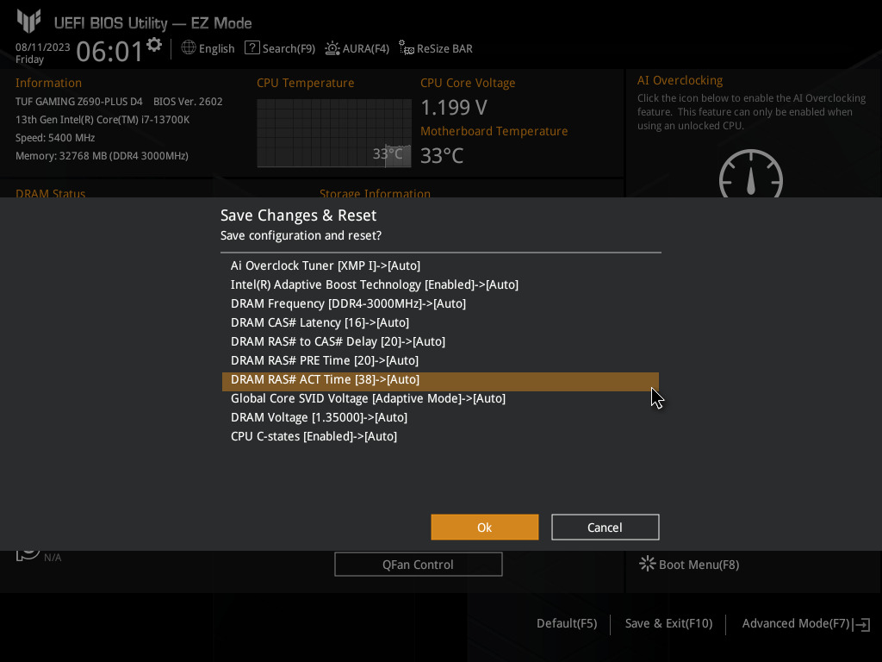The height and width of the screenshot is (662, 882).
Task: Click the TUF GAMING Z690-PLUS D4 text
Action: coord(78,102)
